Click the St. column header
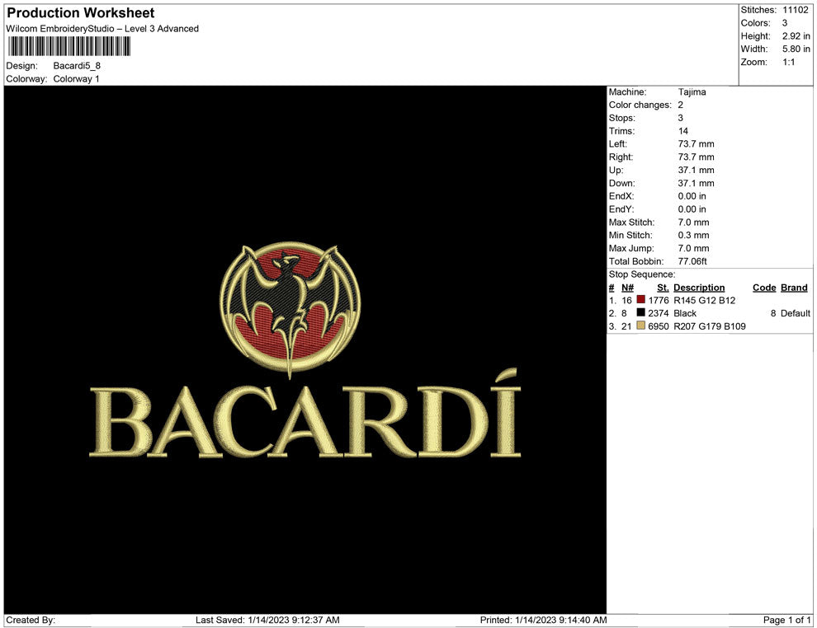Image resolution: width=817 pixels, height=628 pixels. click(662, 287)
